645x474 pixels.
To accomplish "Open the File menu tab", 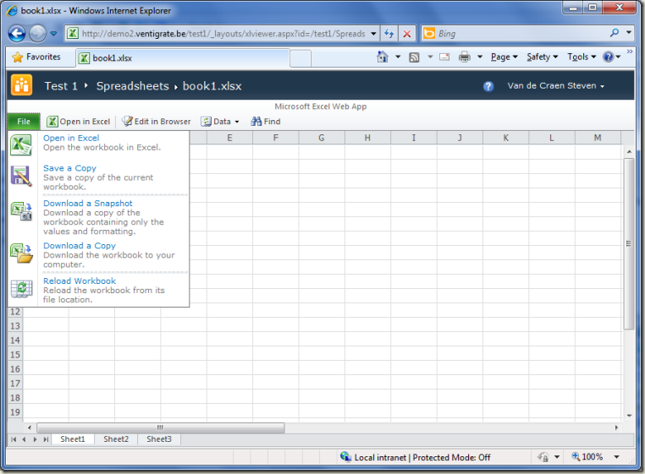I will pos(24,122).
